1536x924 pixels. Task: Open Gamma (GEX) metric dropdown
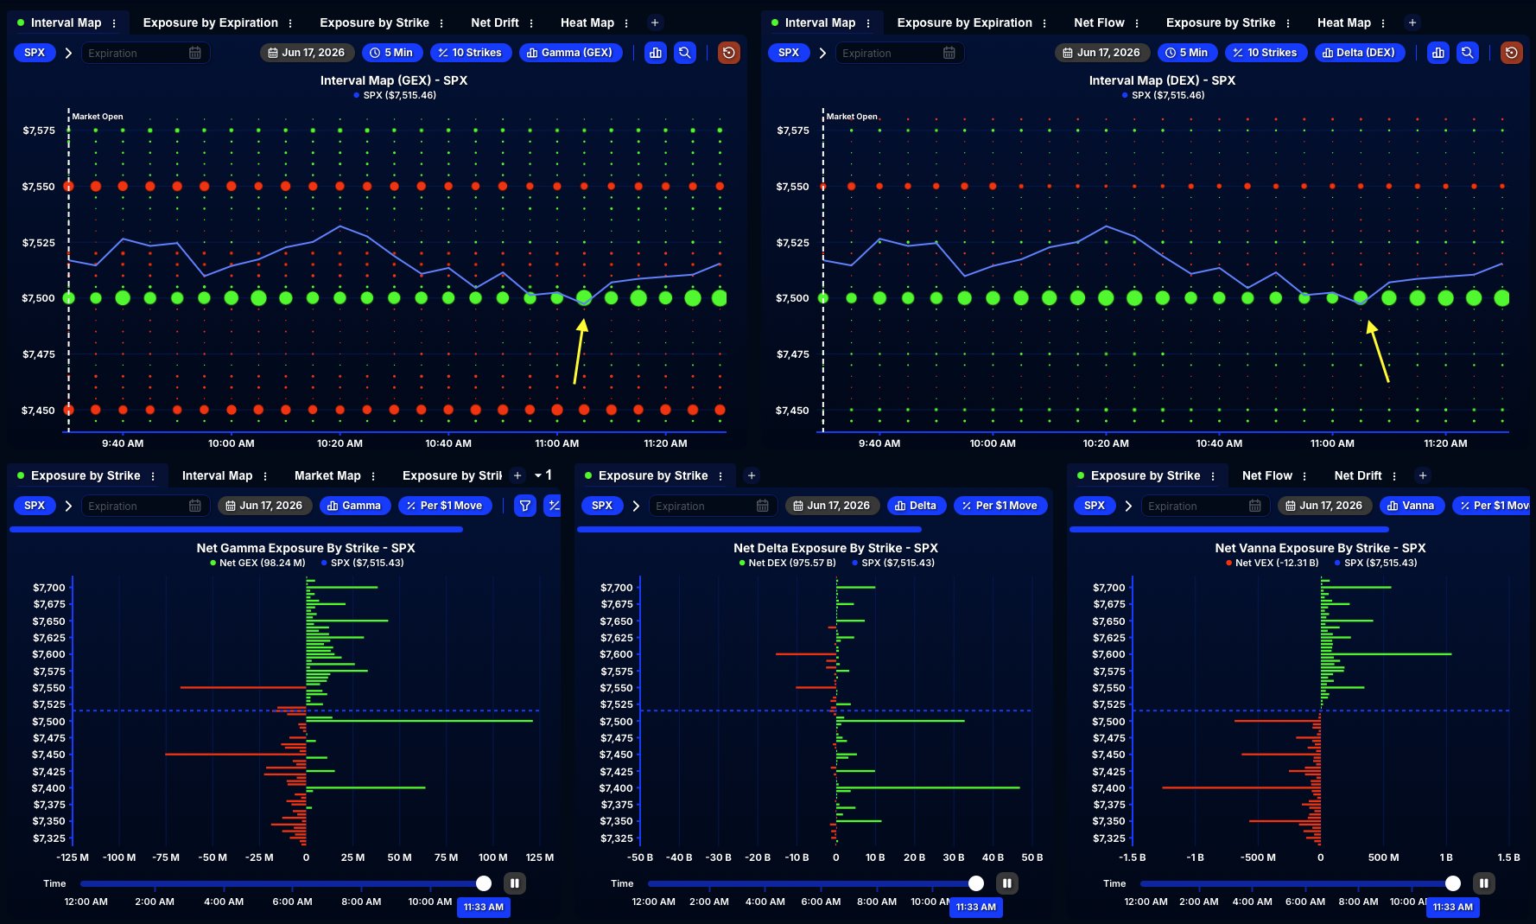[570, 53]
